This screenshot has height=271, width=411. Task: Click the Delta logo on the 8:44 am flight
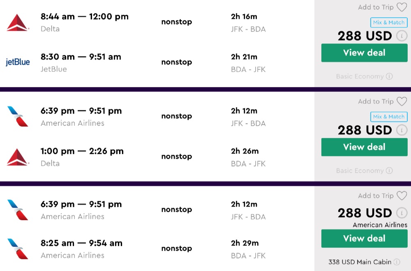17,23
